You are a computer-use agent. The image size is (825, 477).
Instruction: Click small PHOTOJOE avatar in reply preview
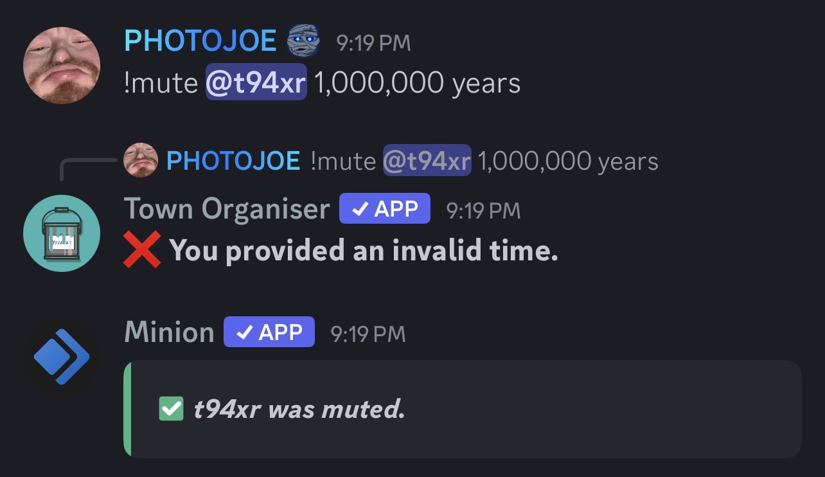[x=141, y=161]
